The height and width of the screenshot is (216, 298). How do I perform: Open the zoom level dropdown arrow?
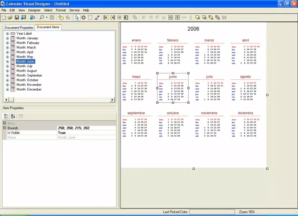click(x=46, y=18)
